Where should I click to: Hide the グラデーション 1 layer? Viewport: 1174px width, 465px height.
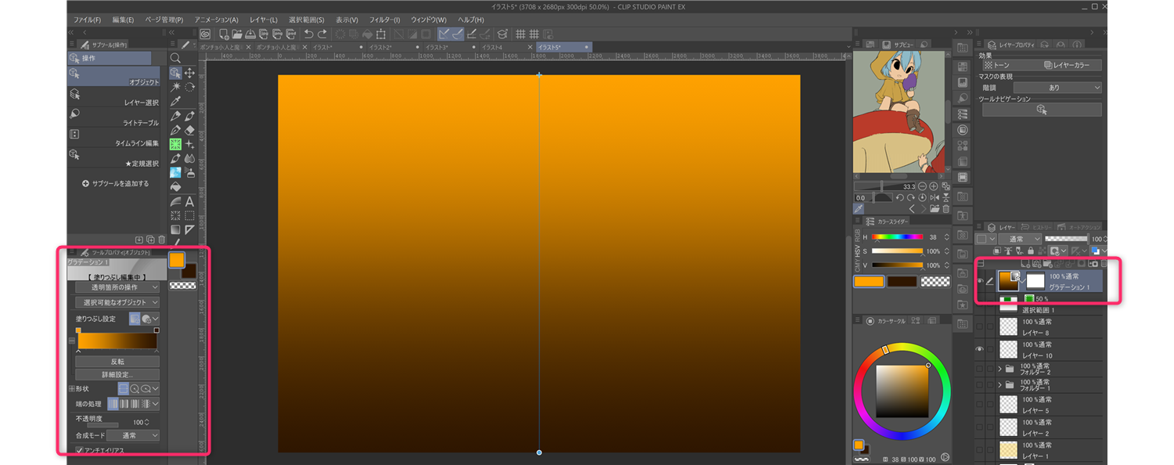980,281
